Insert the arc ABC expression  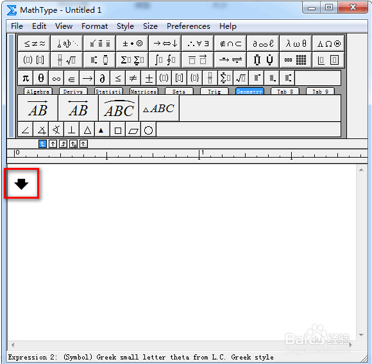tap(119, 108)
